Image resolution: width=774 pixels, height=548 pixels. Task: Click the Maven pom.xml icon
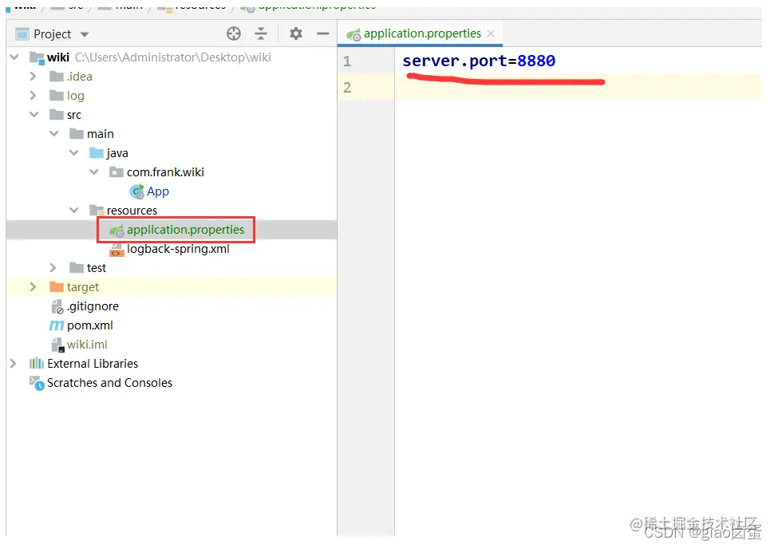[x=57, y=325]
